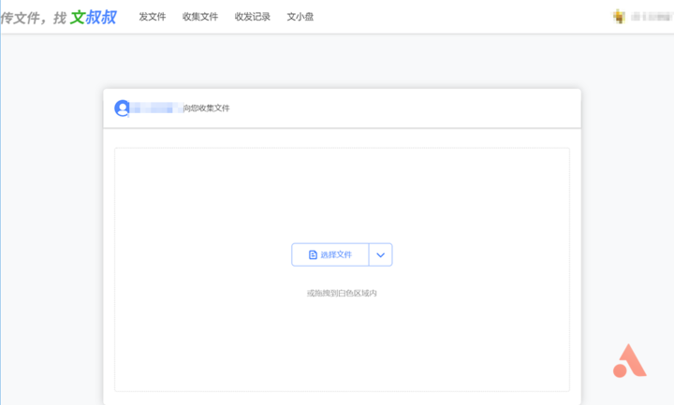Click the document icon inside the 选择文件 button
This screenshot has height=405, width=674.
(x=313, y=254)
